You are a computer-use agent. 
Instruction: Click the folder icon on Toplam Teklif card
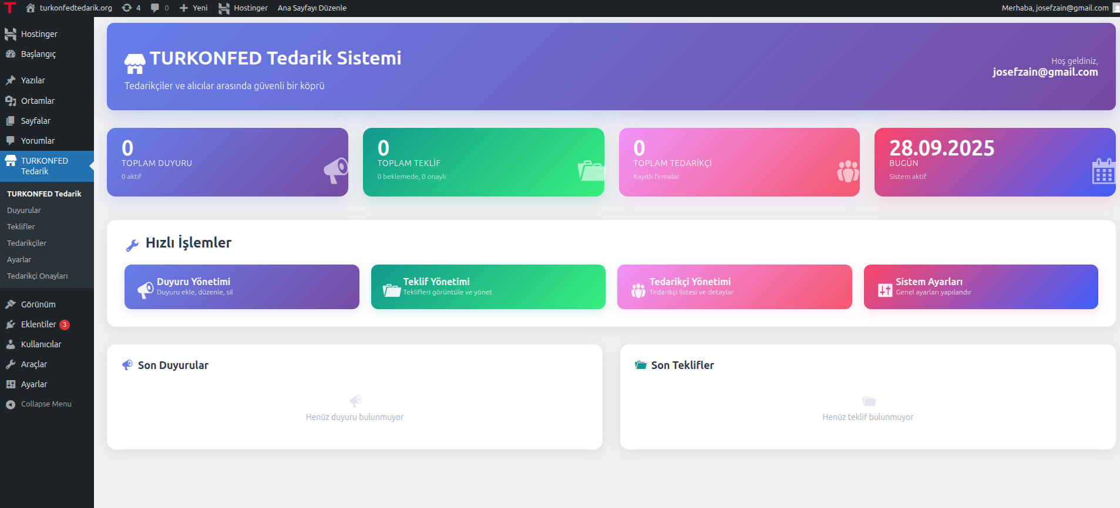[x=591, y=171]
